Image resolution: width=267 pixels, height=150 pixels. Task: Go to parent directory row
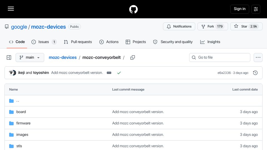coord(133,101)
